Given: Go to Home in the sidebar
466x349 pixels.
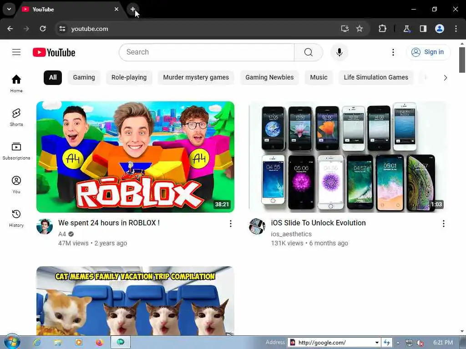Looking at the screenshot, I should click(x=16, y=84).
